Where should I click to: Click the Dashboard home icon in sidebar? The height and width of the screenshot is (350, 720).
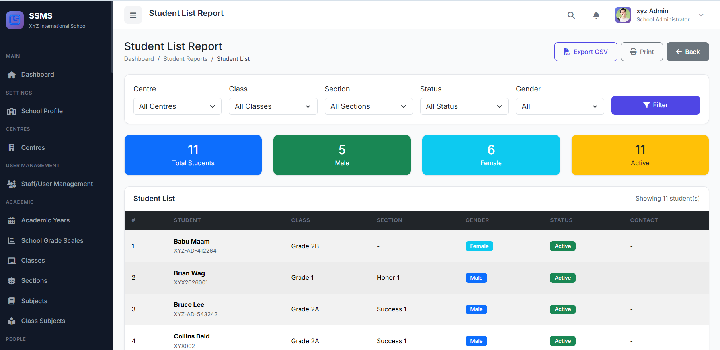click(x=12, y=75)
